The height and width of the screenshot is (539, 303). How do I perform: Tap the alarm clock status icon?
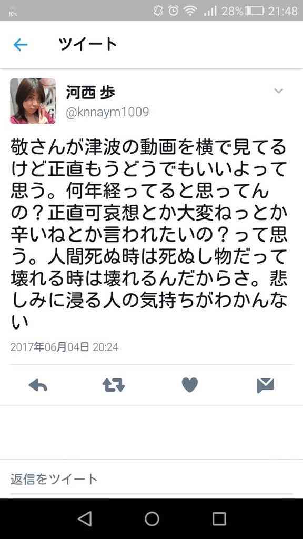pos(174,11)
